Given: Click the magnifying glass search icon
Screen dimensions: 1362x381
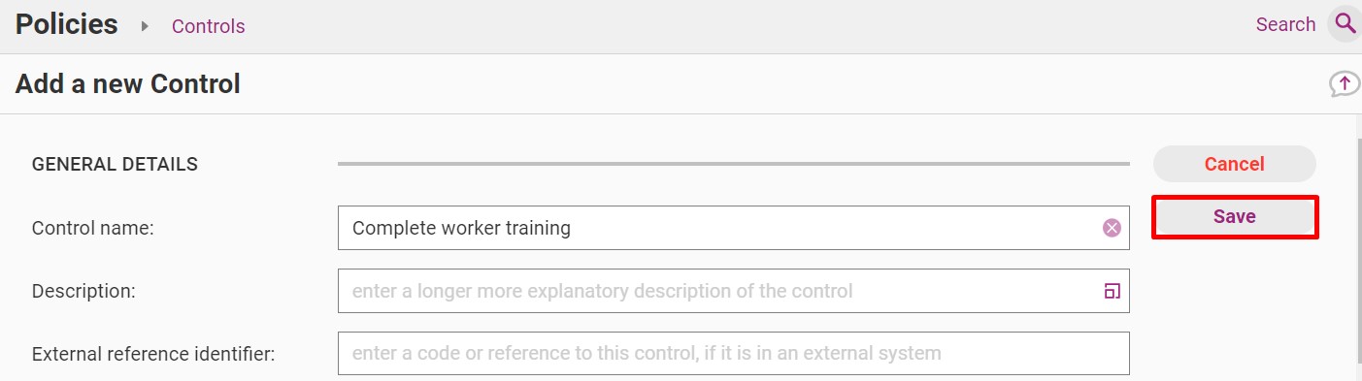Looking at the screenshot, I should [1345, 24].
